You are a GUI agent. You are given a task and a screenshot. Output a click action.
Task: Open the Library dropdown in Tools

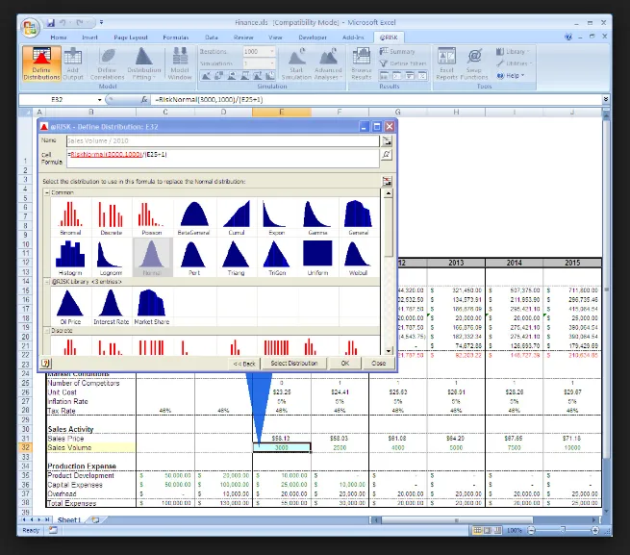513,51
